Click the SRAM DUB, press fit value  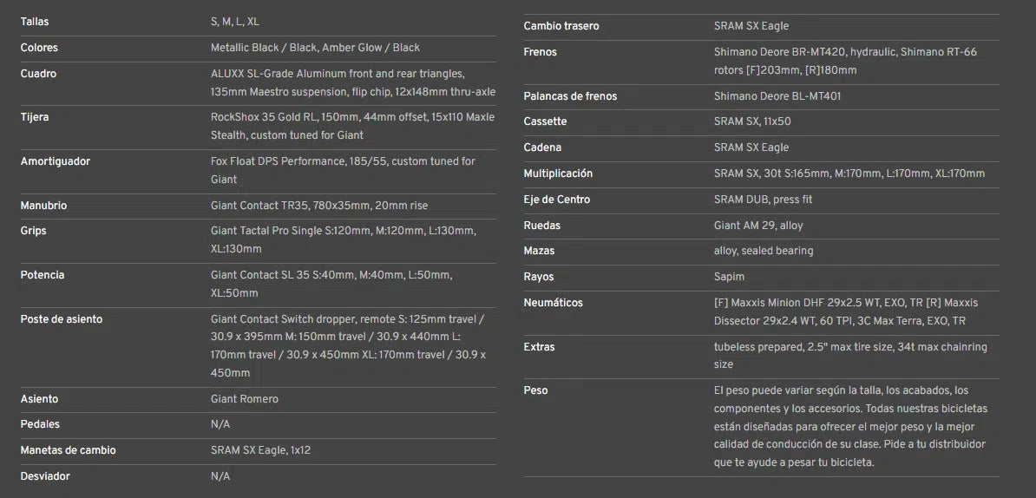pos(763,200)
